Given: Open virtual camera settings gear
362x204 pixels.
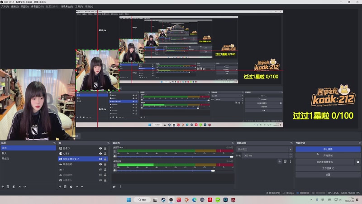Looking at the screenshot, I should point(358,162).
